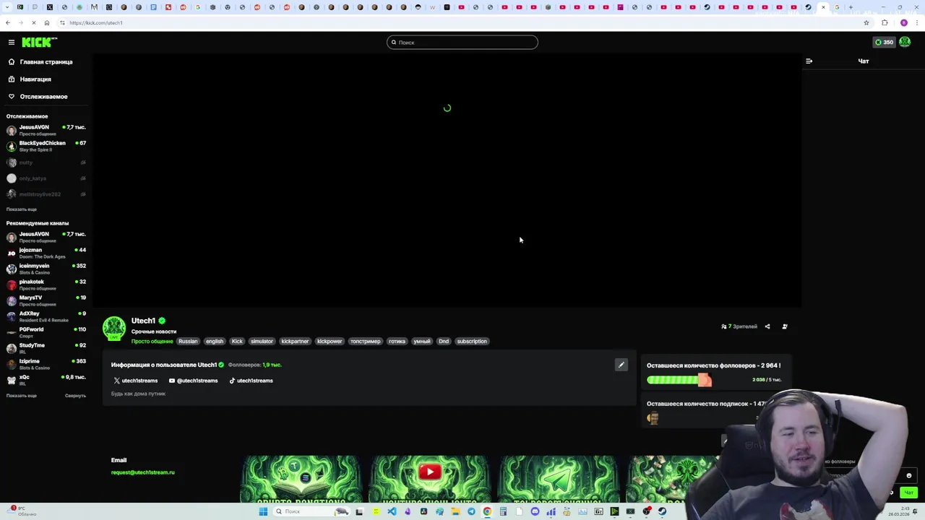Viewport: 925px width, 520px height.
Task: Click the Telegram panel banner
Action: 559,478
